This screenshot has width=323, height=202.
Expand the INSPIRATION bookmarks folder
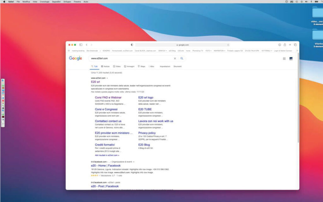[x=220, y=51]
